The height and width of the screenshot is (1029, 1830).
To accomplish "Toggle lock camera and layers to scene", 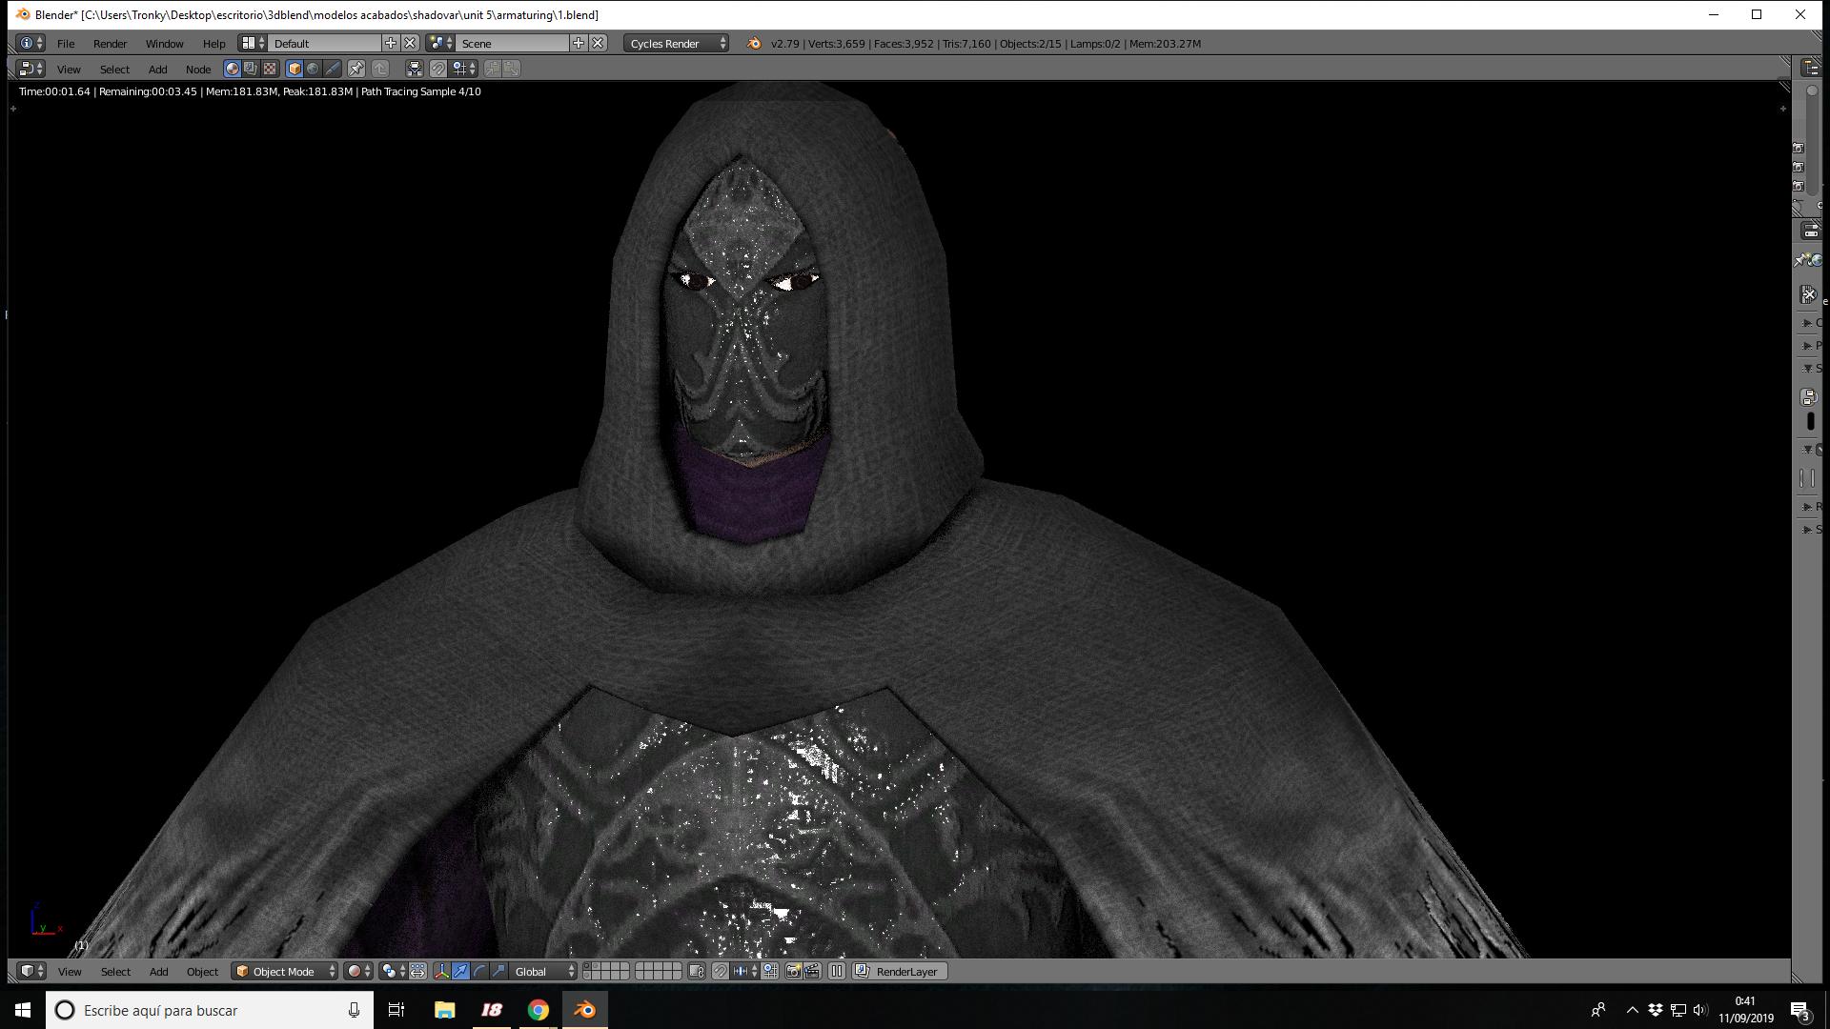I will (697, 971).
